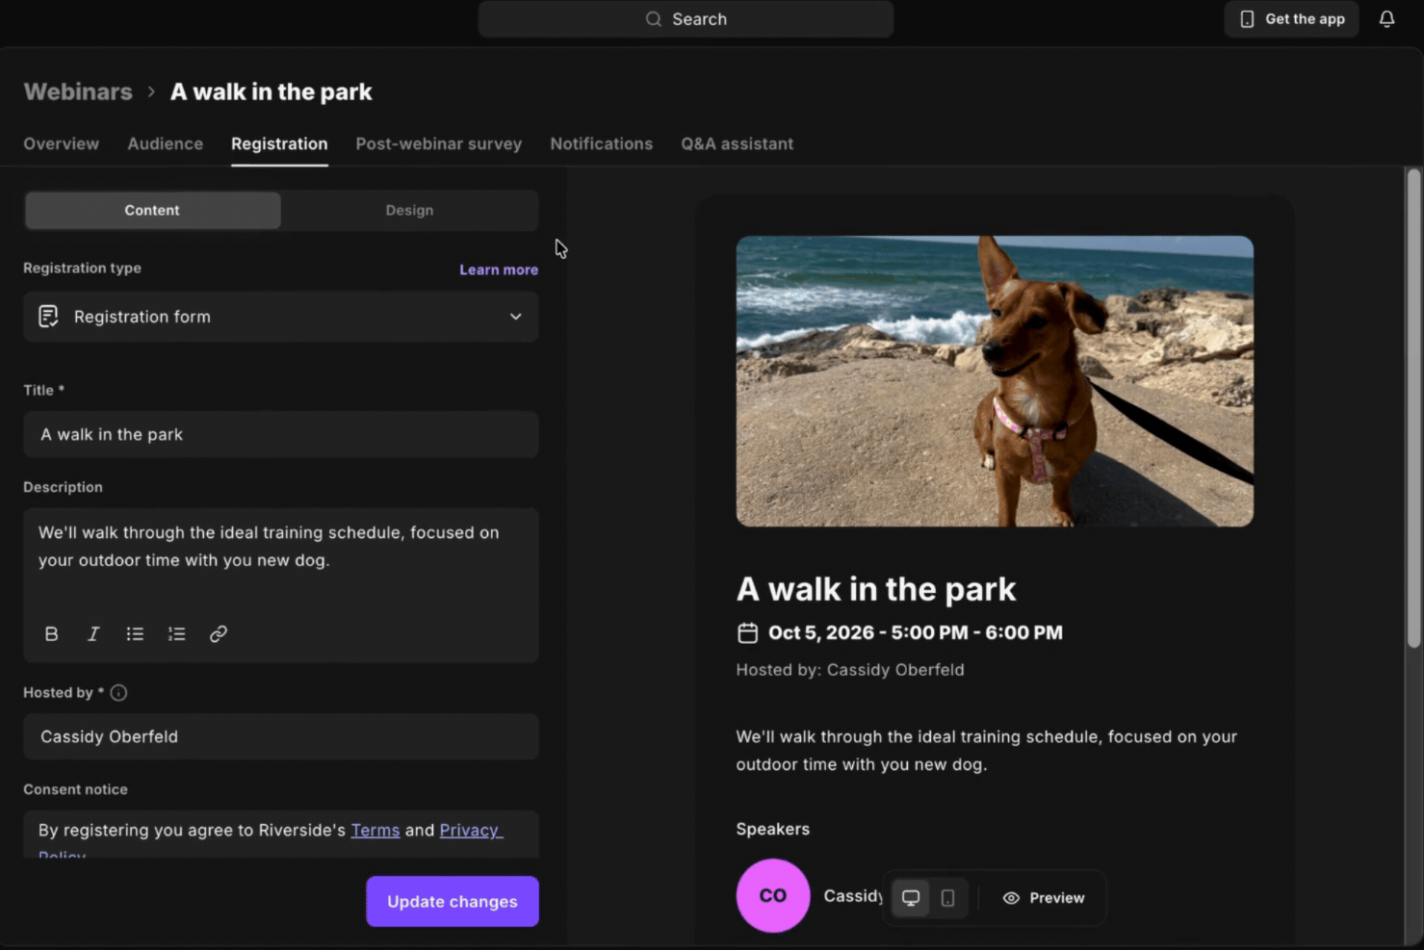Click the date text "Oct 5, 2026 - 5:00 PM - 6:00 PM"
Viewport: 1424px width, 950px height.
[x=916, y=633]
